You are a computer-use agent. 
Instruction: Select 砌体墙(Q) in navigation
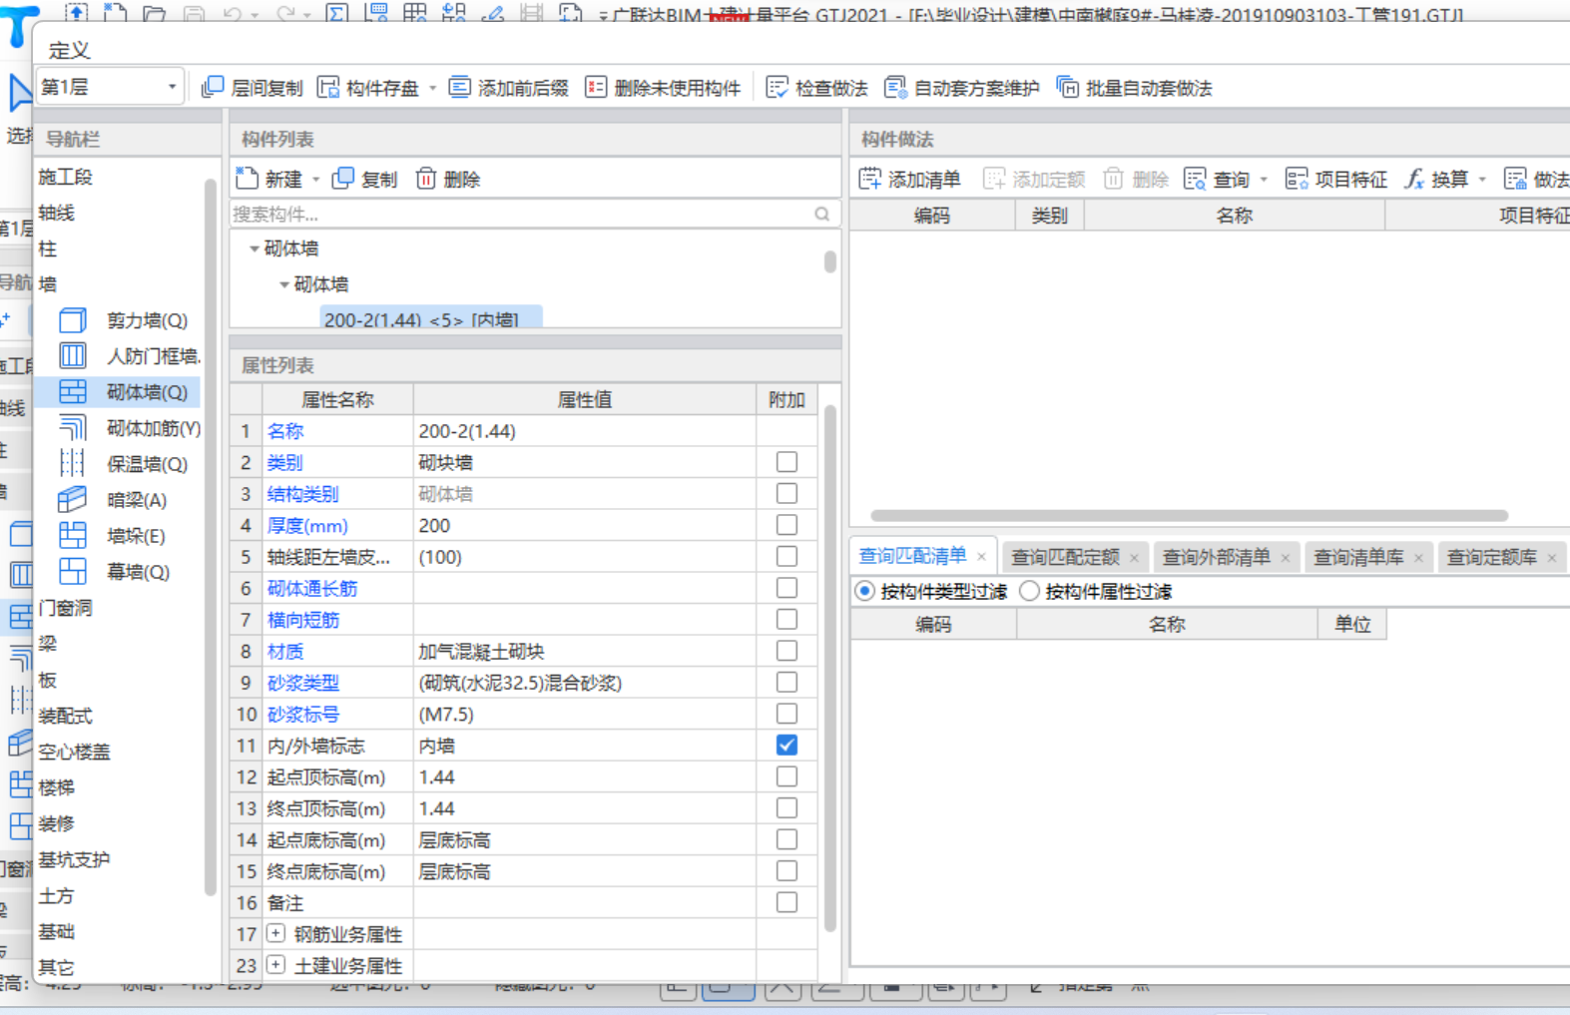click(x=147, y=392)
